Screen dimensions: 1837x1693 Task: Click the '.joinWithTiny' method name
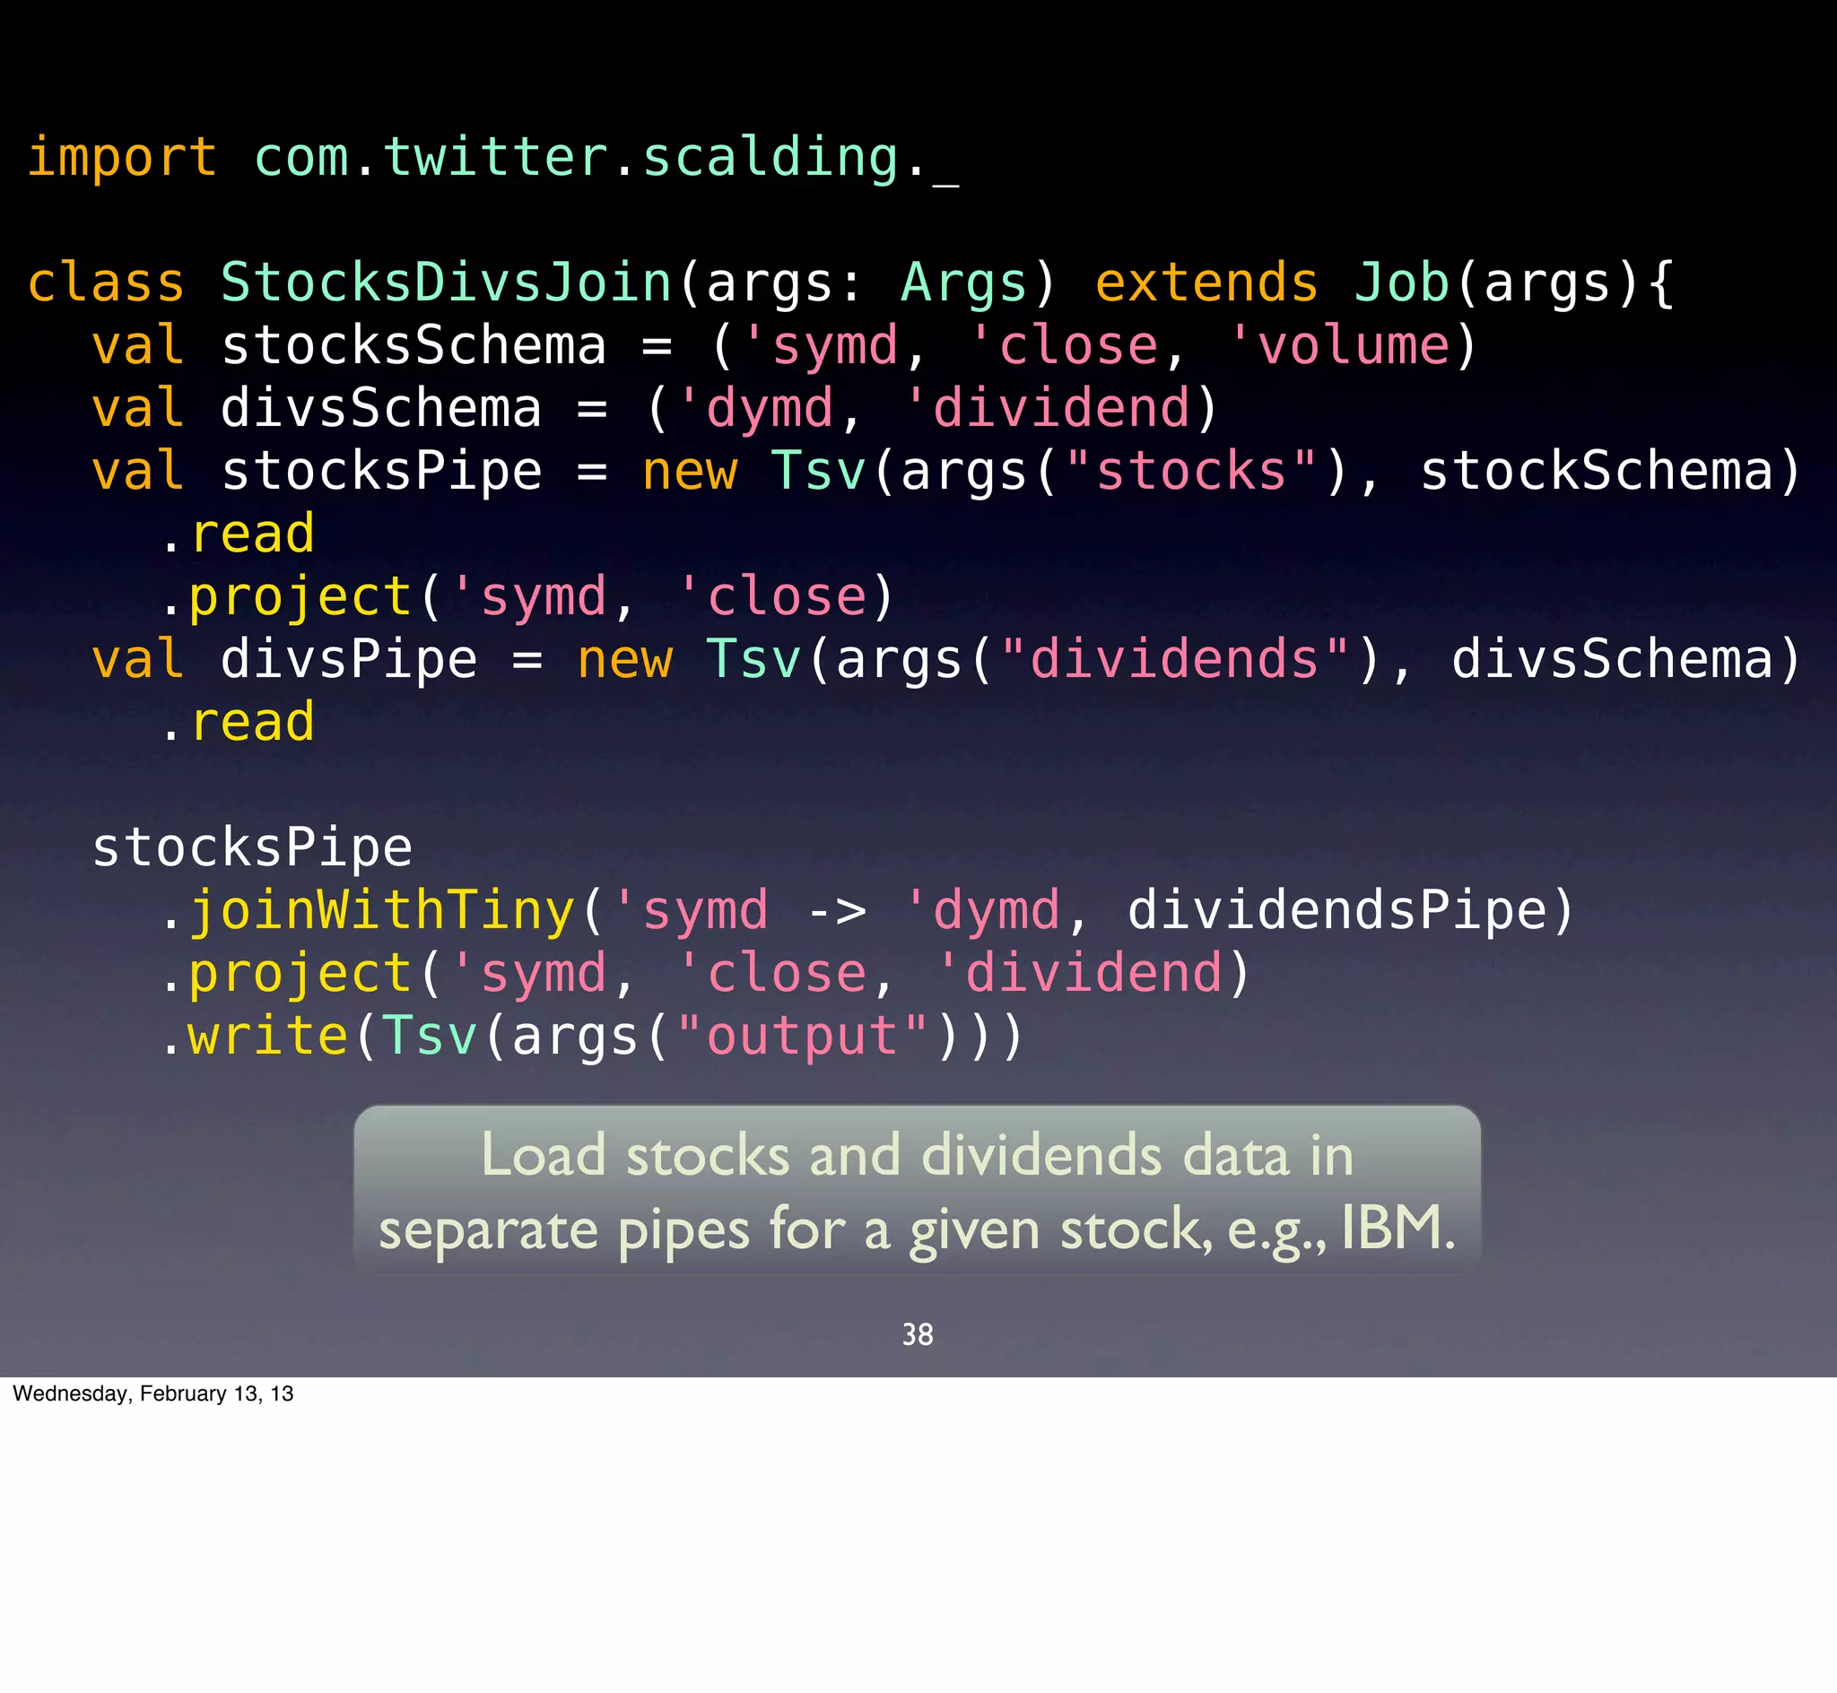pos(367,911)
